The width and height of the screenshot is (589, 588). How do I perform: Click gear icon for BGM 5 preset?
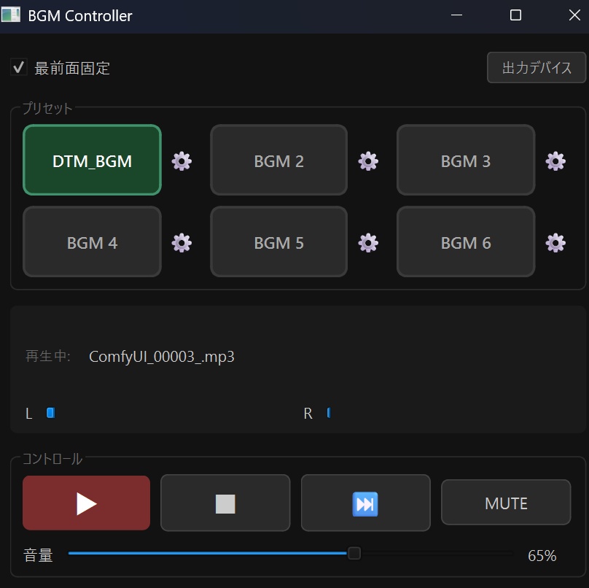[x=369, y=242]
